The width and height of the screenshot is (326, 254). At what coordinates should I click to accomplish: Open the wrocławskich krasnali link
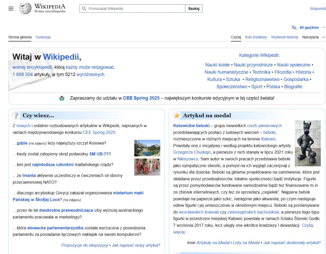[199, 212]
